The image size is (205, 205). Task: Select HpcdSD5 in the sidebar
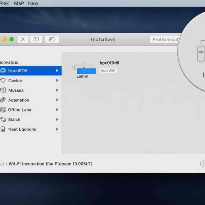pyautogui.click(x=31, y=71)
